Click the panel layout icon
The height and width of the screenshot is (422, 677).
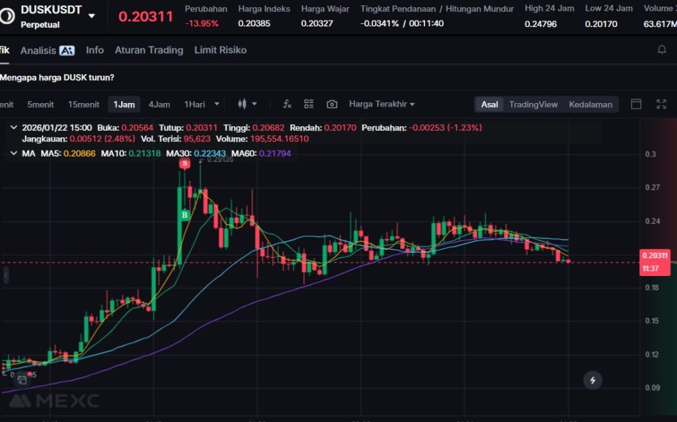click(x=636, y=104)
